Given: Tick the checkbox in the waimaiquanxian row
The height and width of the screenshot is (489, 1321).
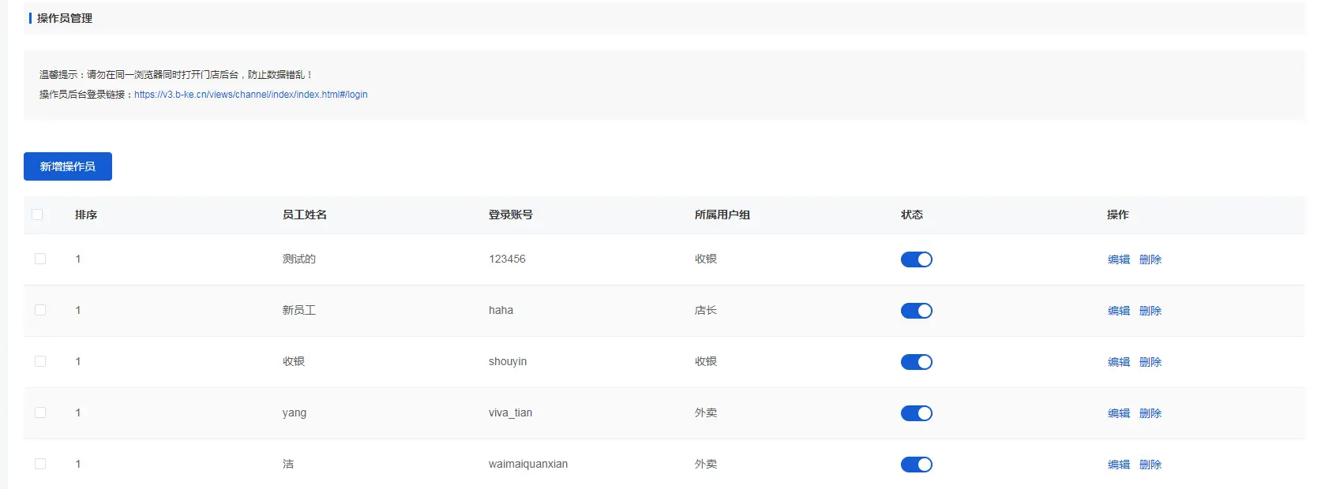Looking at the screenshot, I should click(40, 464).
